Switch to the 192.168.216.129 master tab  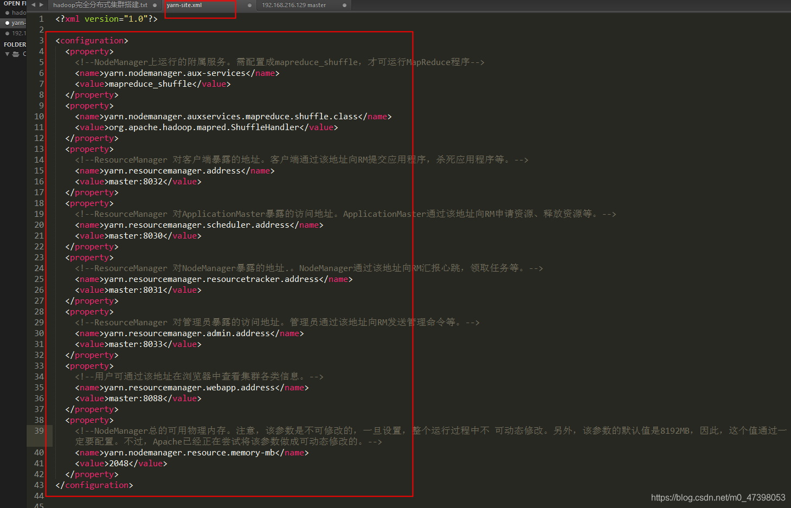294,5
